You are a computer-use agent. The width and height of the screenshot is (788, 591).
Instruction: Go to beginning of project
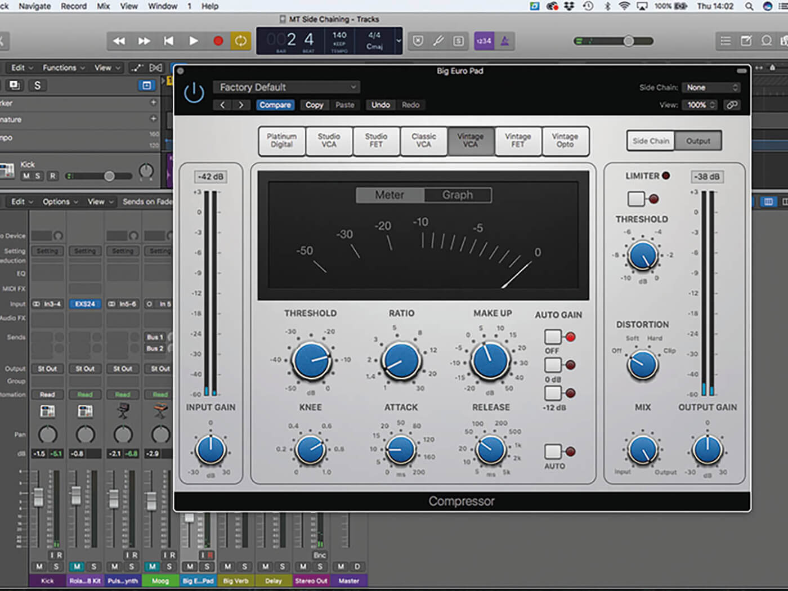[168, 41]
